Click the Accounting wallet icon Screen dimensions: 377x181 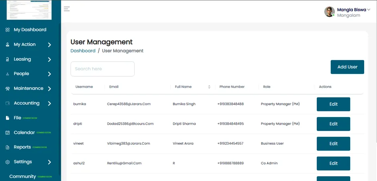(8, 103)
